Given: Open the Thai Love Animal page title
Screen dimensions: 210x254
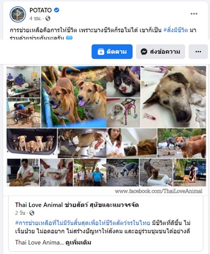Looking at the screenshot, I should coord(77,205).
